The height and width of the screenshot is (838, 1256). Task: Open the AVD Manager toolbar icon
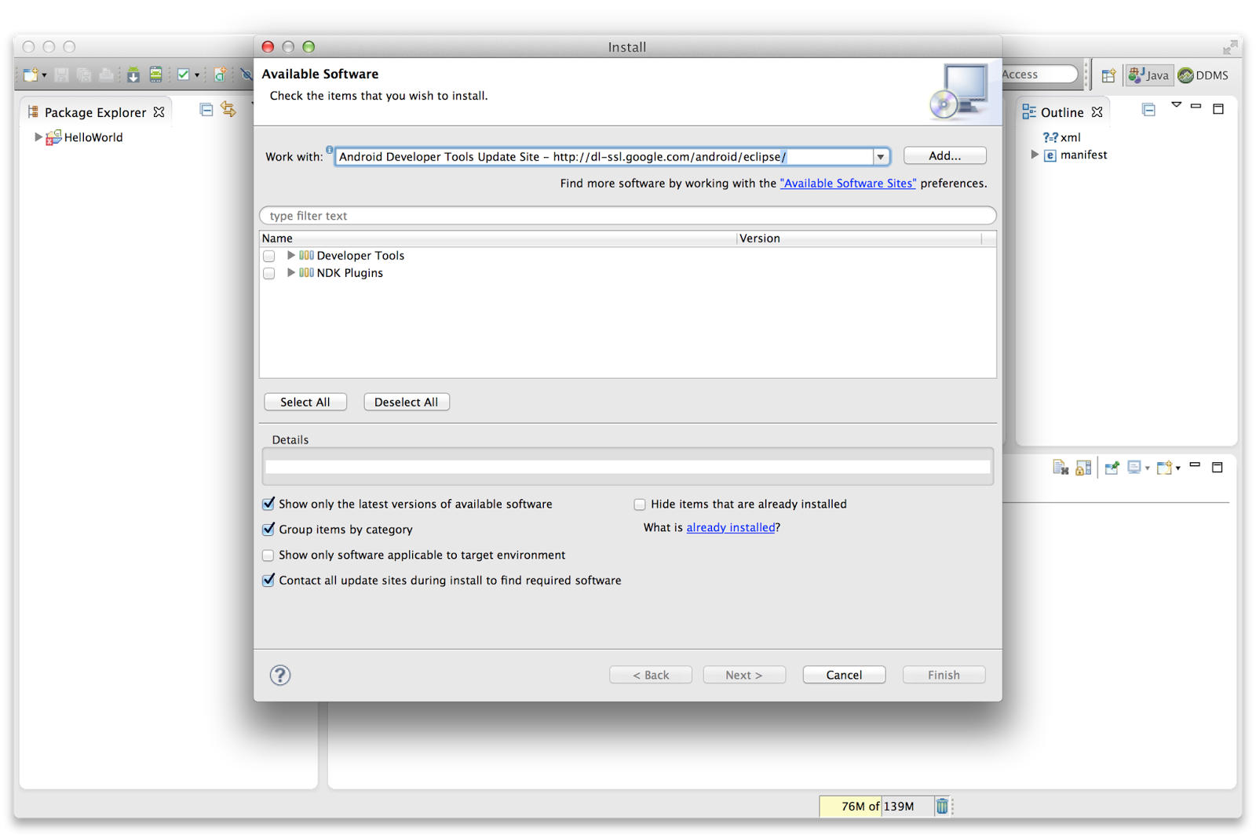click(x=155, y=75)
